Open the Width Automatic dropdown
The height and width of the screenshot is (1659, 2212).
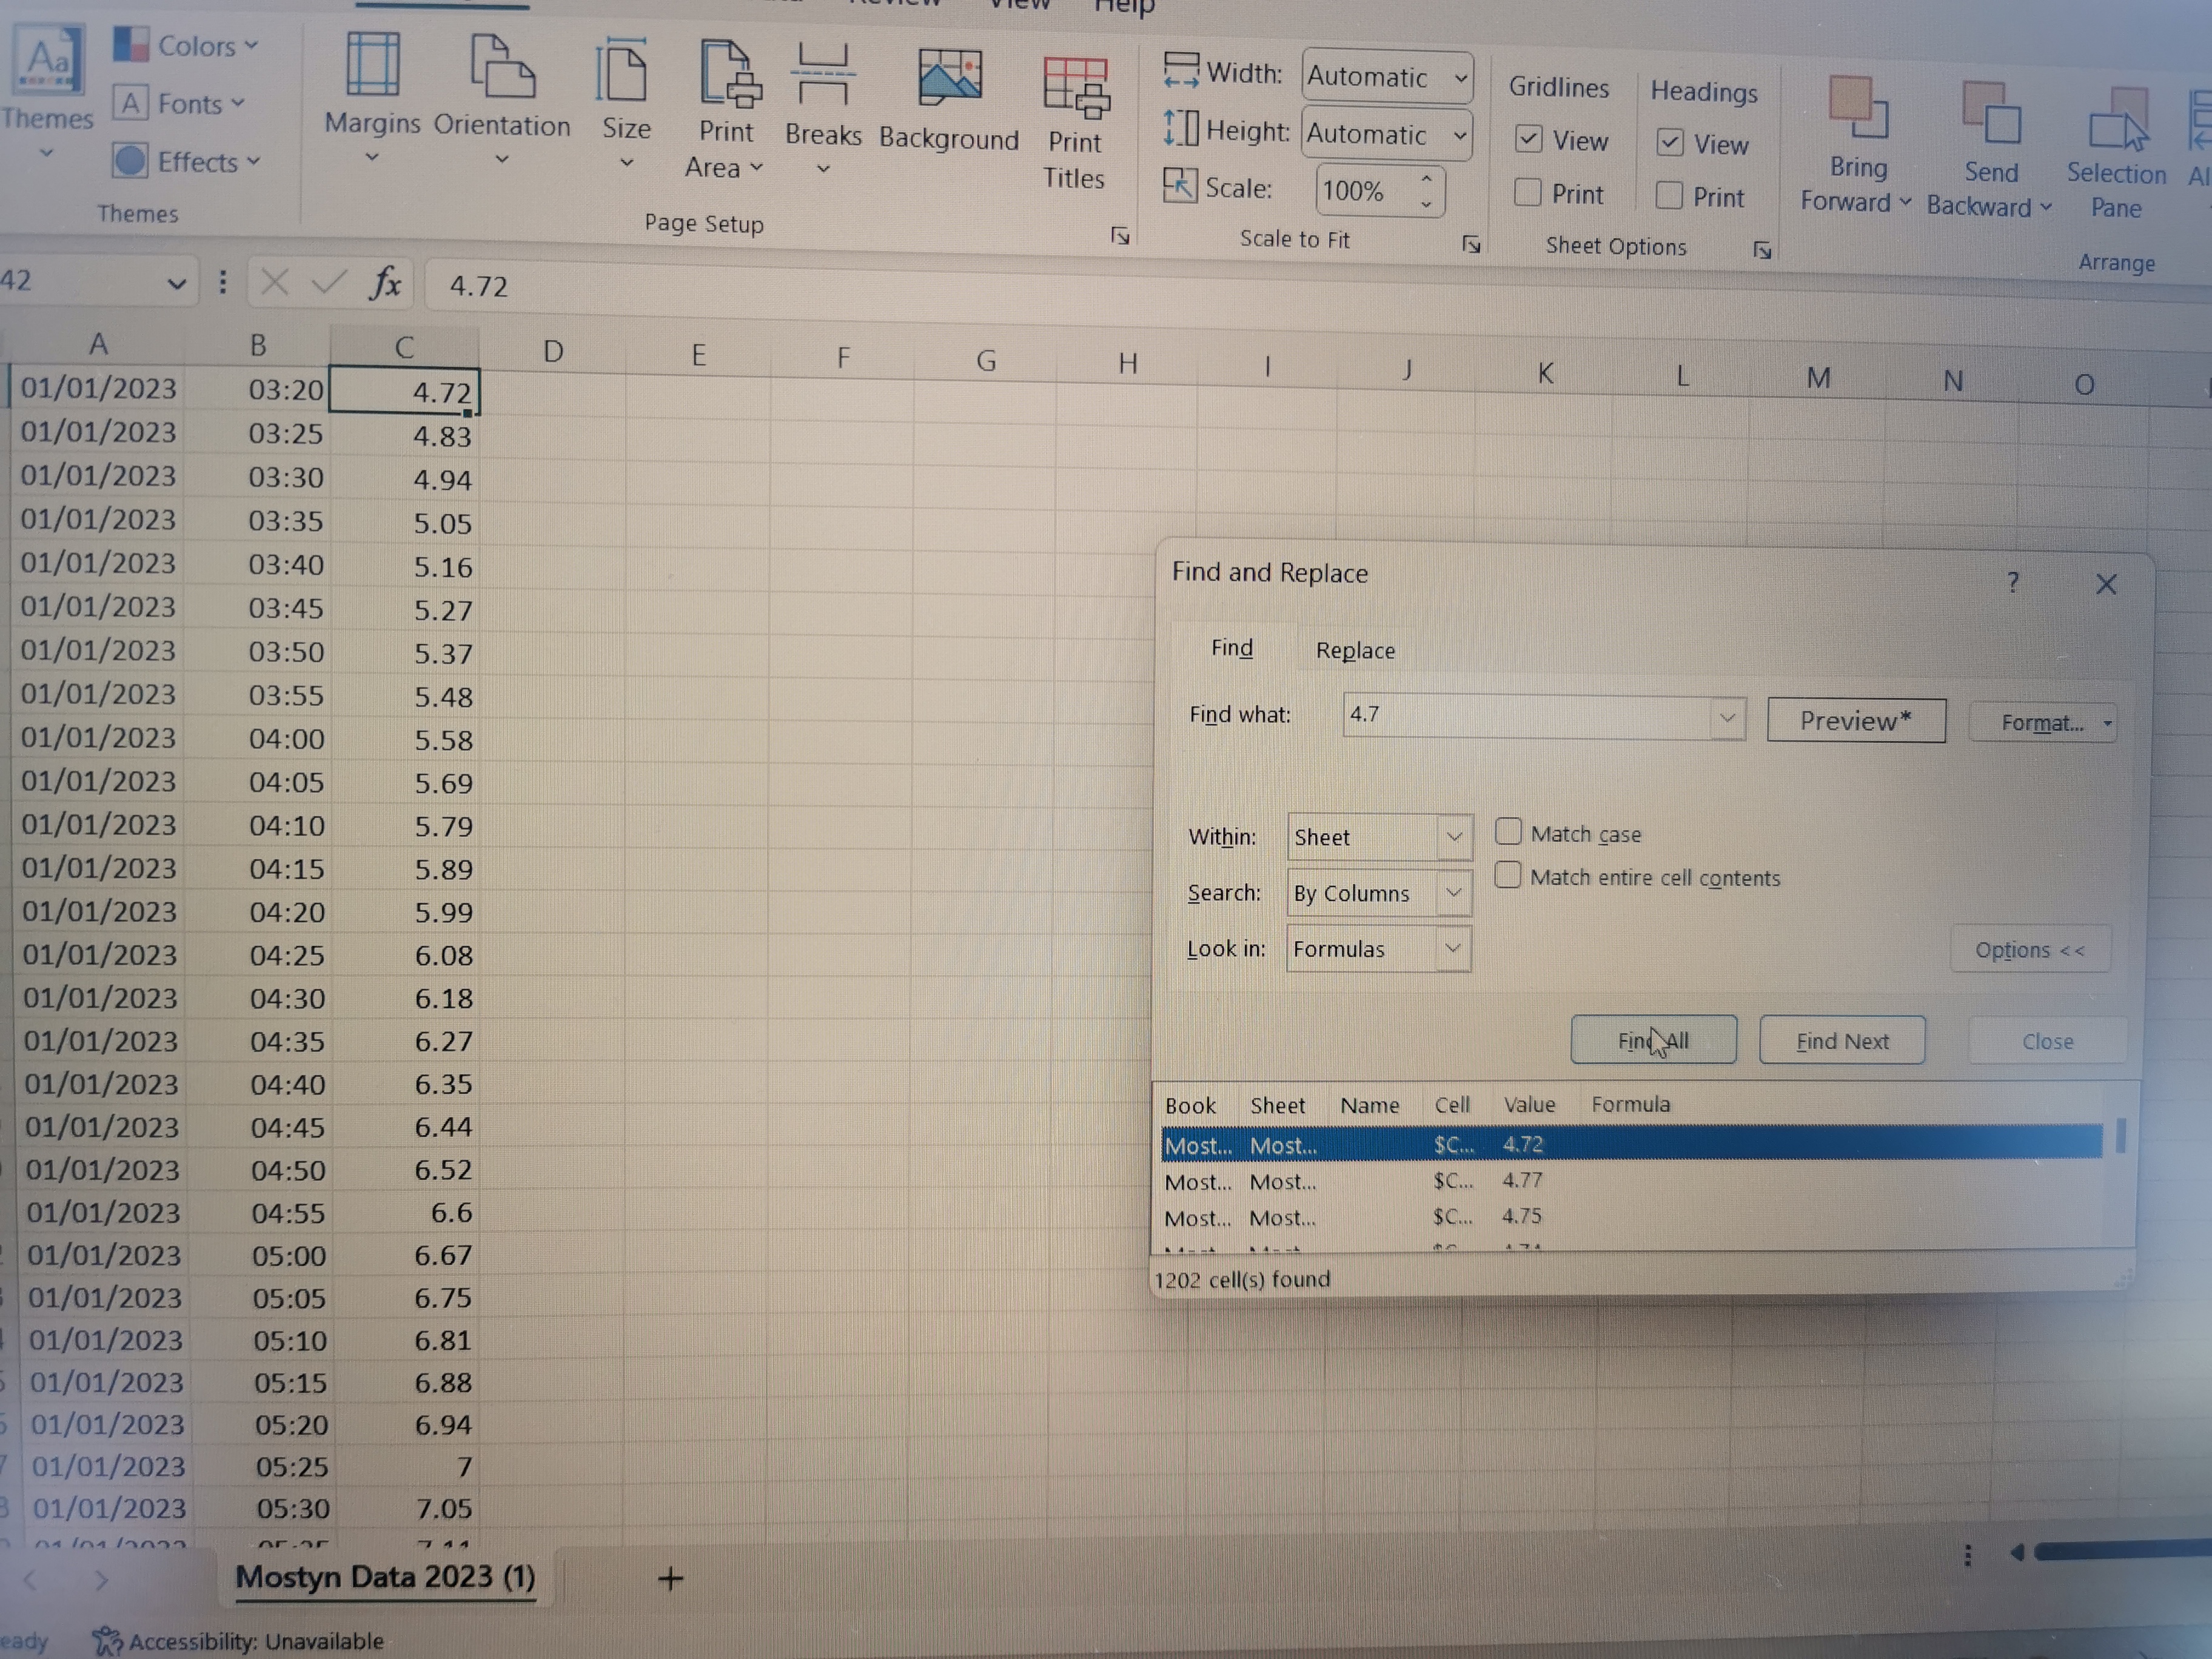(x=1387, y=77)
